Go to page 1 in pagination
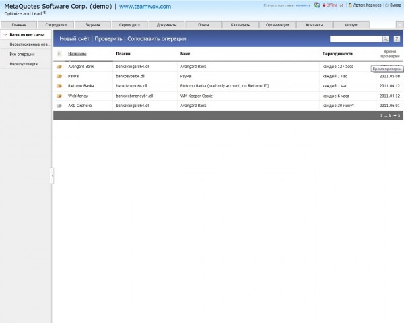404x323 pixels. 381,116
